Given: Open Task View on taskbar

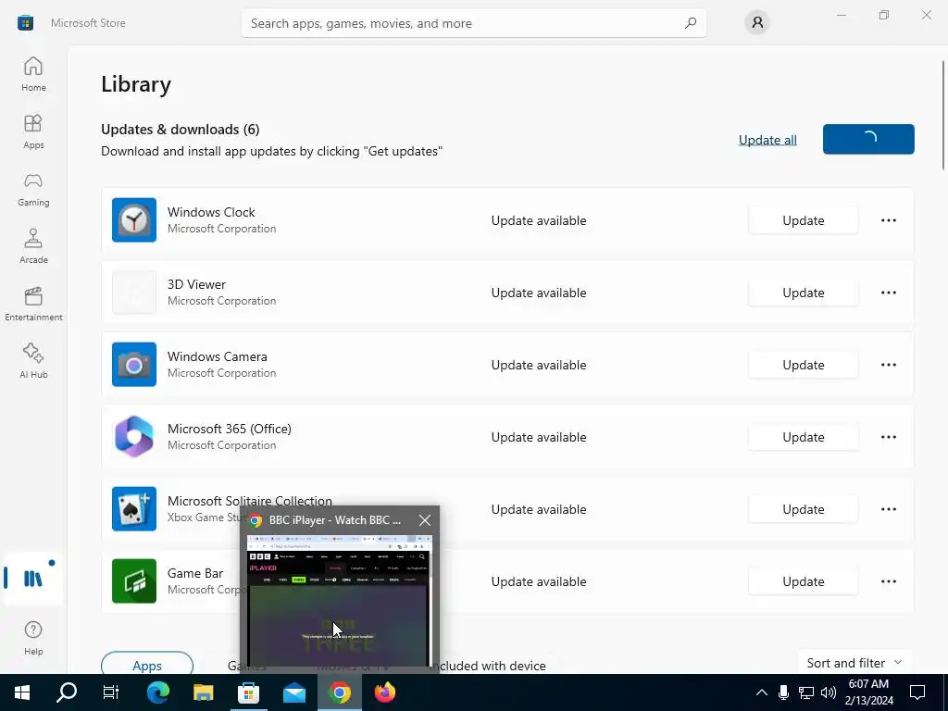Looking at the screenshot, I should (111, 692).
